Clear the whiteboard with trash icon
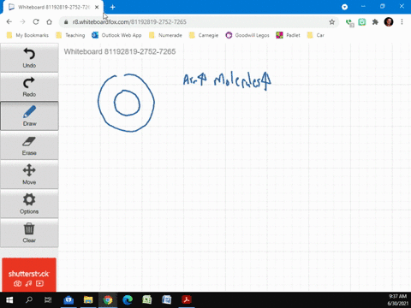This screenshot has height=308, width=411. (29, 233)
